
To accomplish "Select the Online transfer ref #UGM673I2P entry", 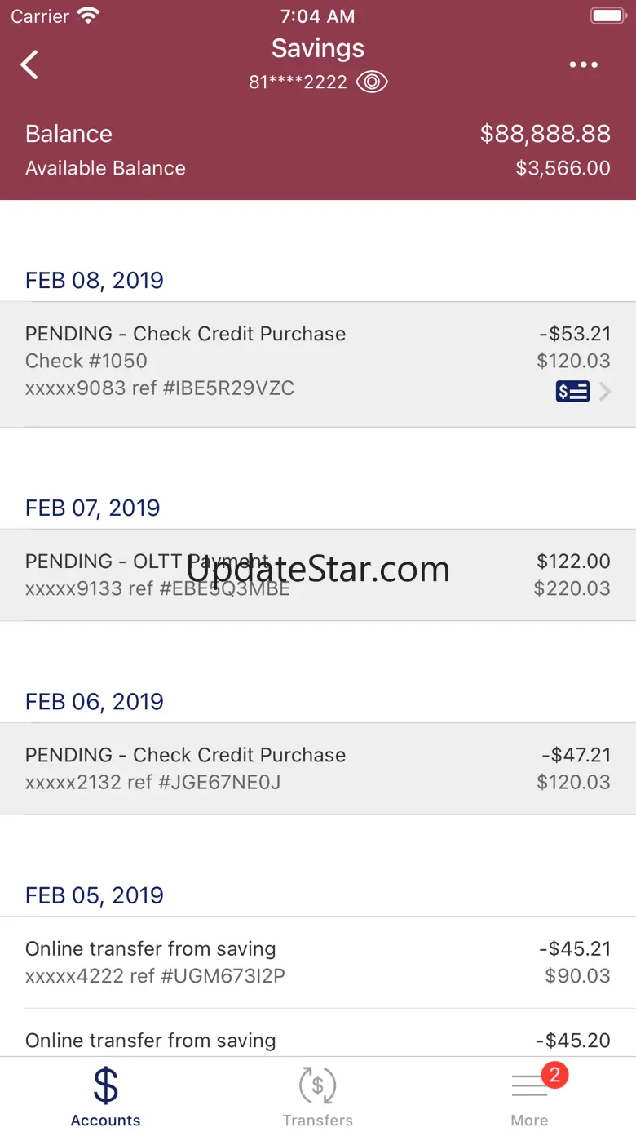I will tap(318, 962).
